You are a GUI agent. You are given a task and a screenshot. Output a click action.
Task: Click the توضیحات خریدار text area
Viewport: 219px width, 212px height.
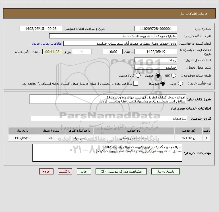107,153
